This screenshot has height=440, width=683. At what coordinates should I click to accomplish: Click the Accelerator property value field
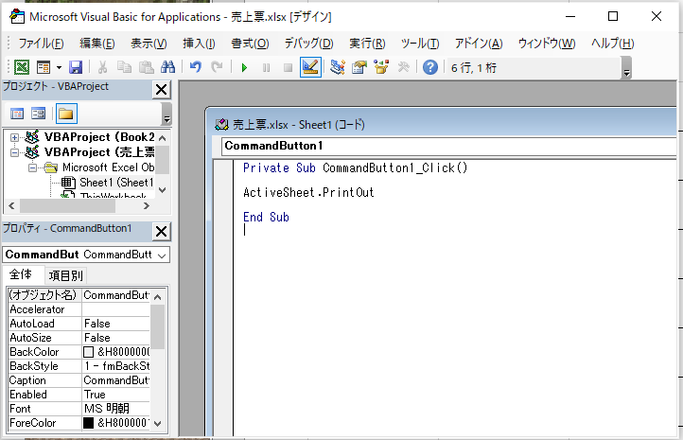(x=116, y=309)
